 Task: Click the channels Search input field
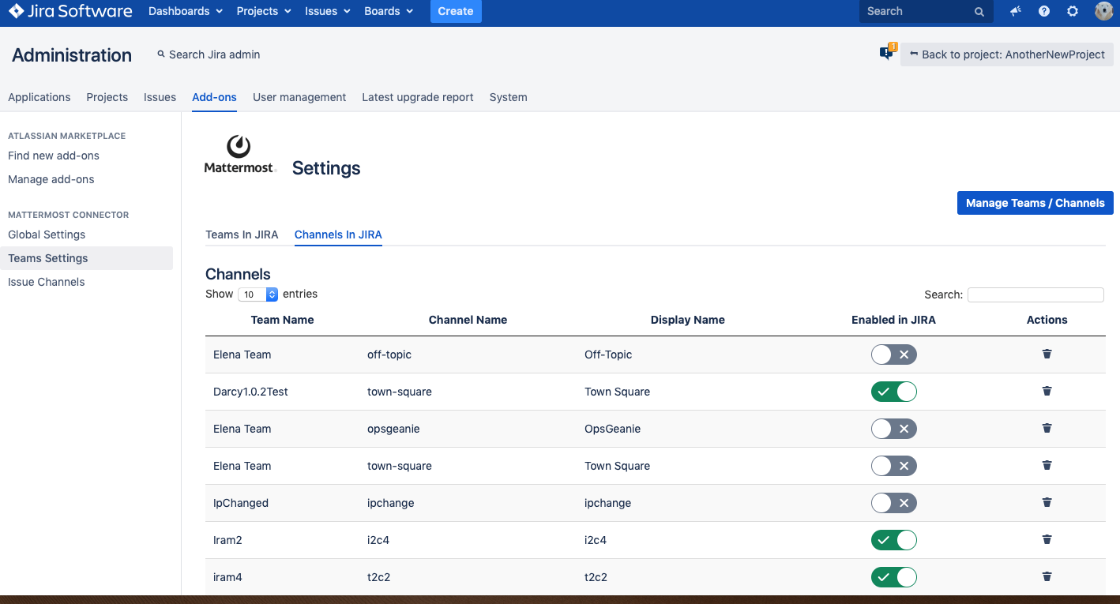(1035, 294)
